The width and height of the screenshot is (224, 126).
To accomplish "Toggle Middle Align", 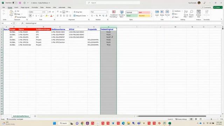I will 61,12.
